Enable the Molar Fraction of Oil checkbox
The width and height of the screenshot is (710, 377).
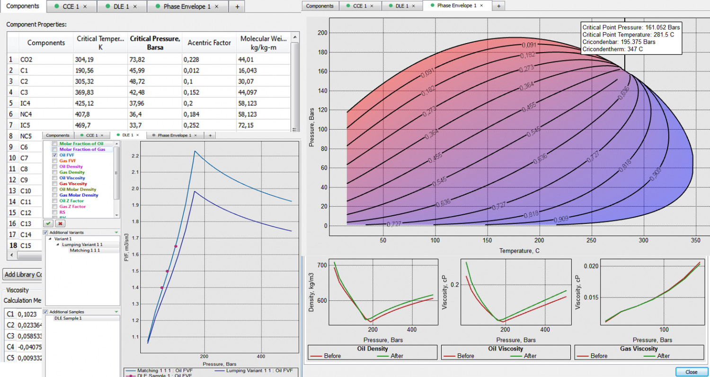pos(55,144)
